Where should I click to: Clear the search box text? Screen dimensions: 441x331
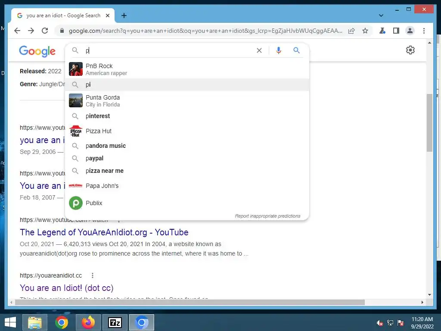pos(259,50)
